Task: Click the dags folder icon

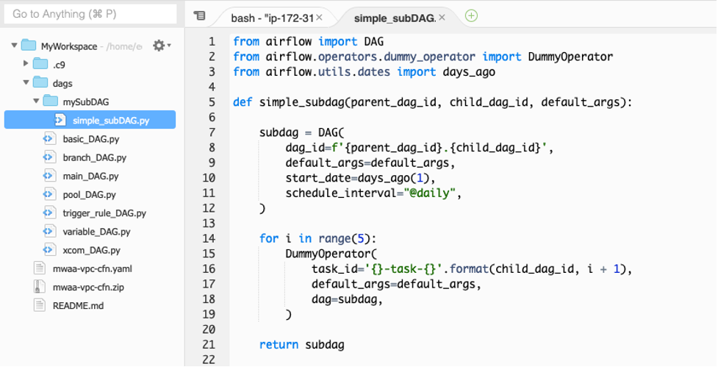Action: tap(40, 83)
